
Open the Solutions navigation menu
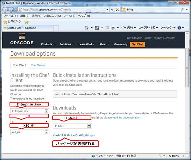(x=67, y=44)
